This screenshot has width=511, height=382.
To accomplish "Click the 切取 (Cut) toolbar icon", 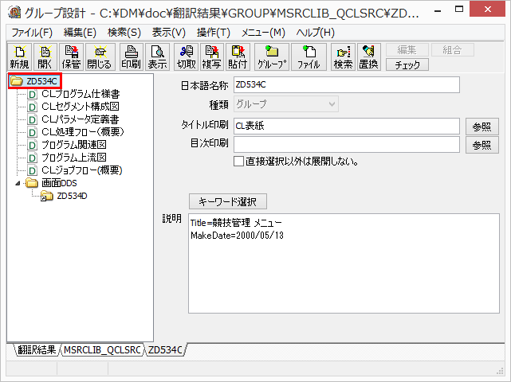I will [186, 57].
